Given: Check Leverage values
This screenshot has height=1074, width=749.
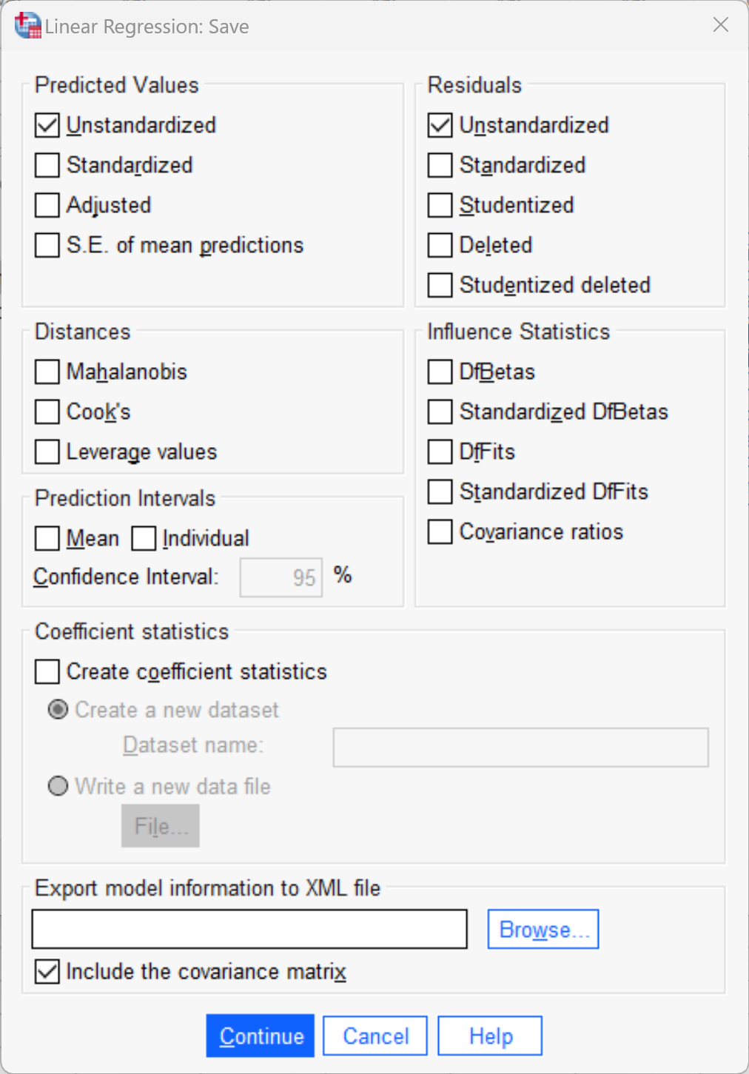Looking at the screenshot, I should coord(46,452).
